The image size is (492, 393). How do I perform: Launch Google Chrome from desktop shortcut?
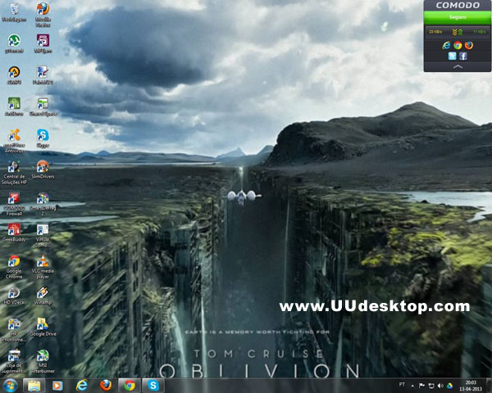14,267
